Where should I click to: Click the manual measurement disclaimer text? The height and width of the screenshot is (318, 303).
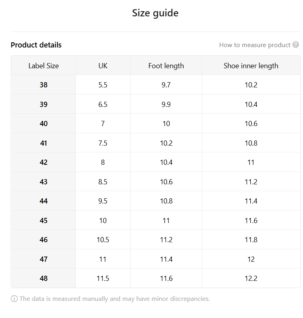115,299
